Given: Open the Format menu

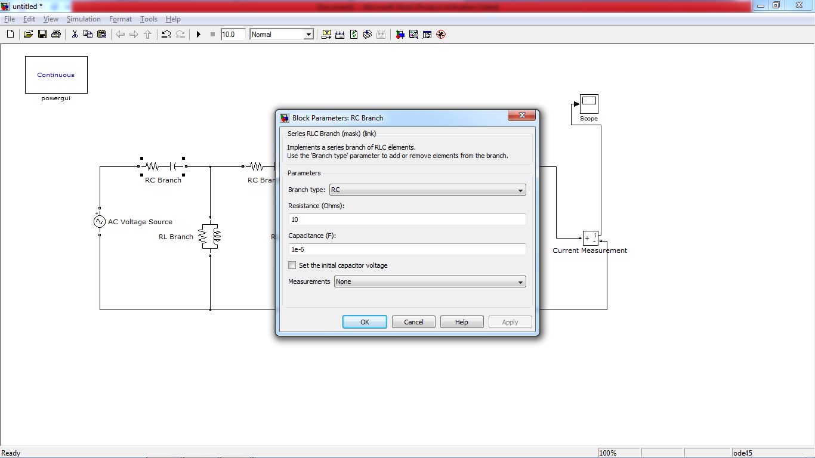Looking at the screenshot, I should [121, 18].
